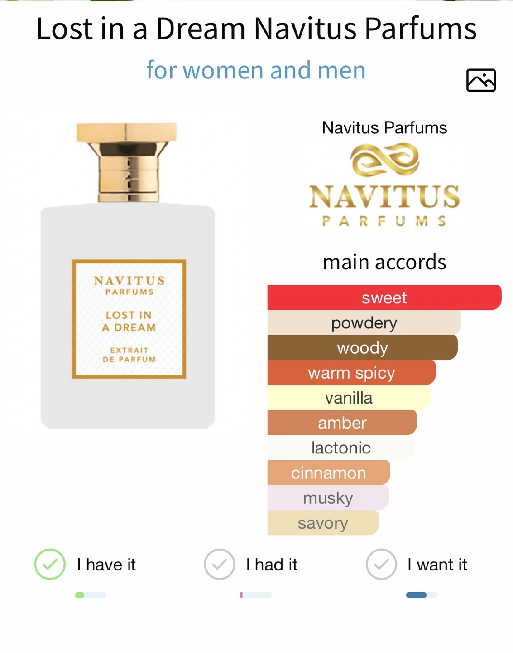
Task: Select the warm spicy accord bar
Action: (351, 373)
